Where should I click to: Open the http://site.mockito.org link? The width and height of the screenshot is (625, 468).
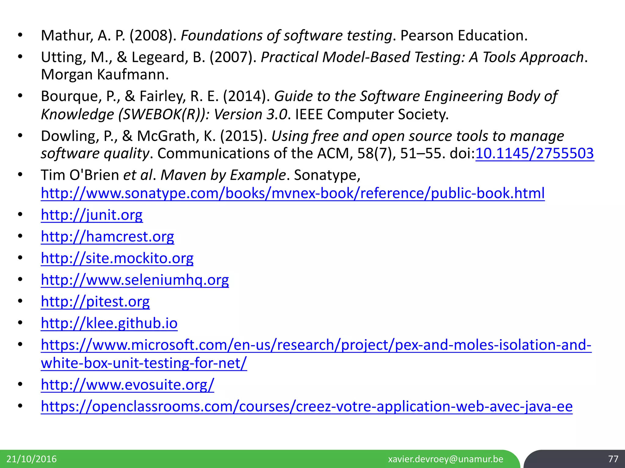pyautogui.click(x=117, y=258)
